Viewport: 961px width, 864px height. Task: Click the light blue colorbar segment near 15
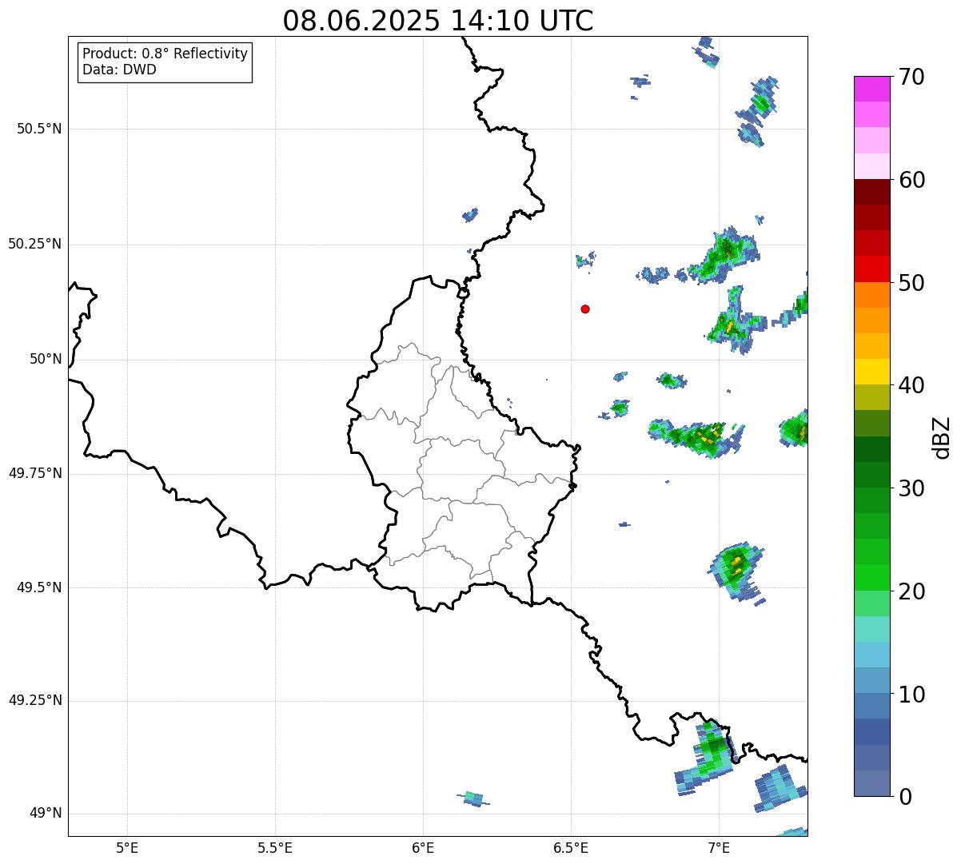871,655
